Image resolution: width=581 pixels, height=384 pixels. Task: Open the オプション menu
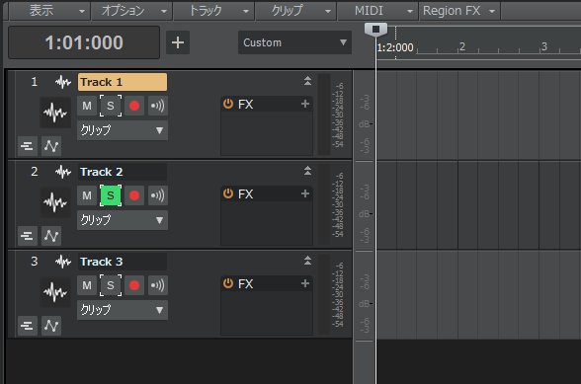[x=131, y=11]
